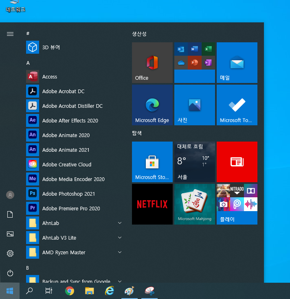Open taskbar Search magnifier
This screenshot has height=299, width=290.
(29, 291)
